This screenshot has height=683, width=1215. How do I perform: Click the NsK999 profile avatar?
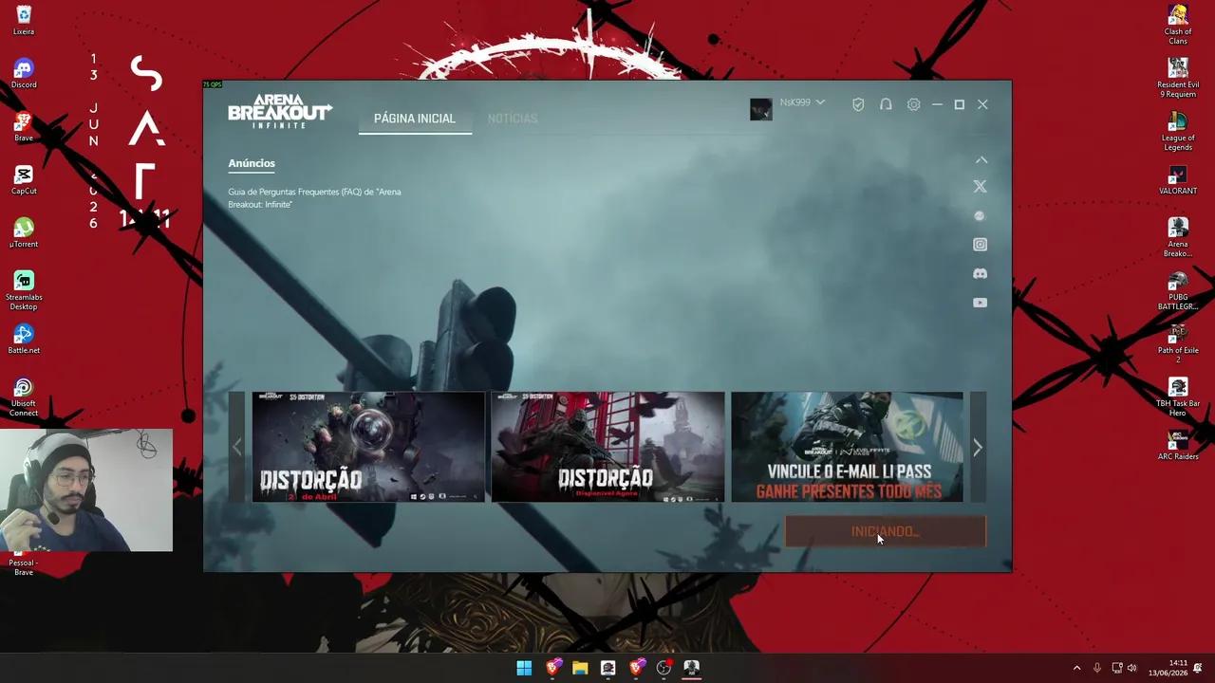pyautogui.click(x=760, y=109)
